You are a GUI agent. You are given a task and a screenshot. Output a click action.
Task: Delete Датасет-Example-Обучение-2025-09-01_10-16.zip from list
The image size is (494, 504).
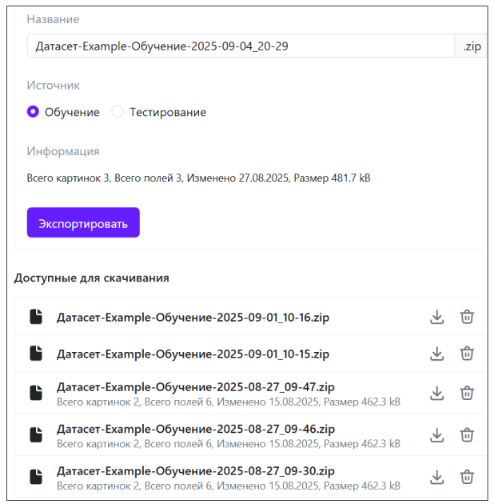pyautogui.click(x=467, y=317)
